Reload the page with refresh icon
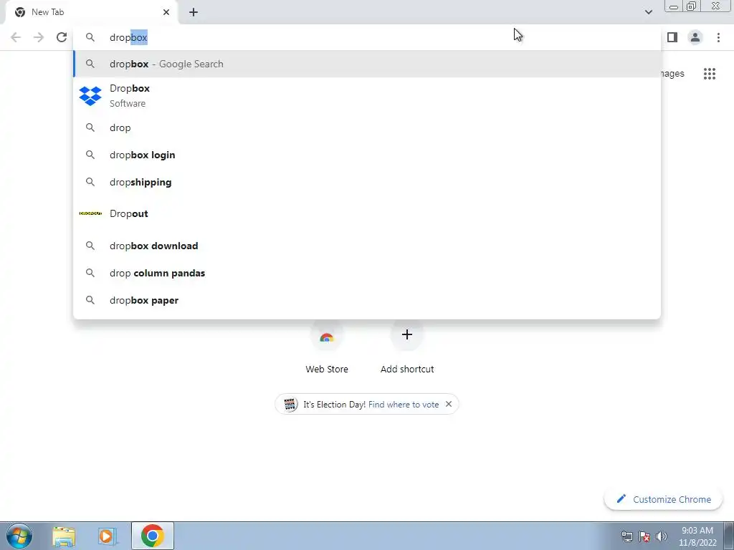Viewport: 734px width, 550px height. 62,37
